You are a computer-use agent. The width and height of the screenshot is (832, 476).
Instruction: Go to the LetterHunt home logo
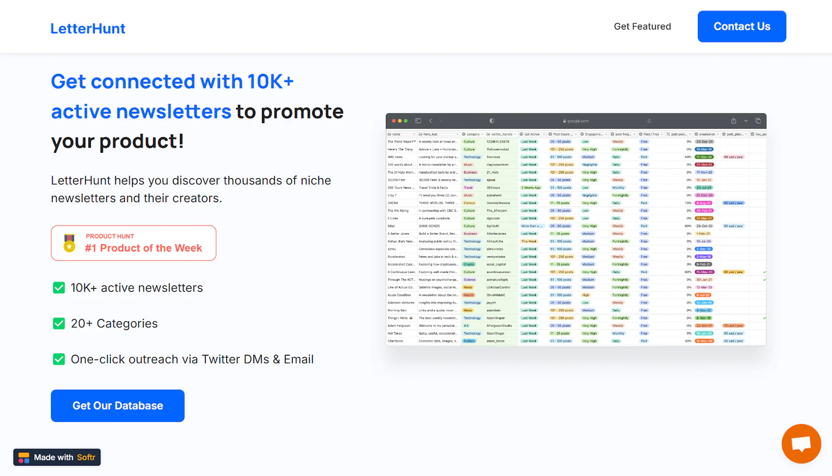coord(88,29)
